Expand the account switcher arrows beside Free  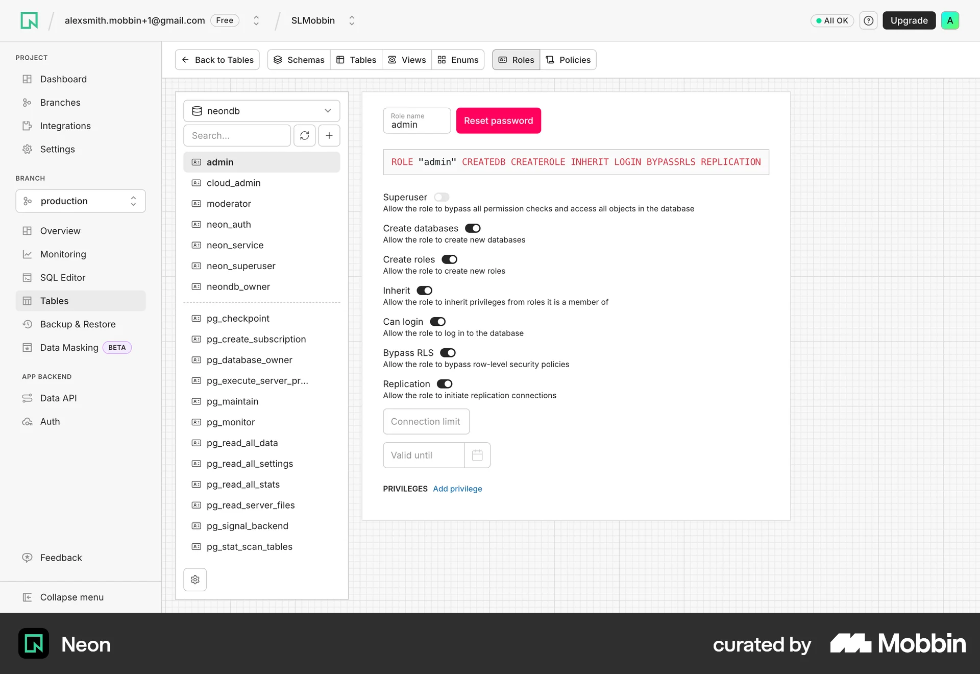pyautogui.click(x=256, y=20)
